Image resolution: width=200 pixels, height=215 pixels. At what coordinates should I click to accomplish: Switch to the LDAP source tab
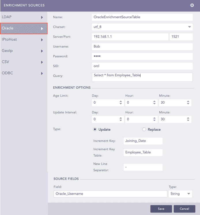20,17
